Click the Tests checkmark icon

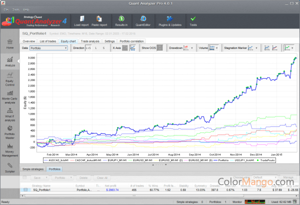click(x=193, y=19)
